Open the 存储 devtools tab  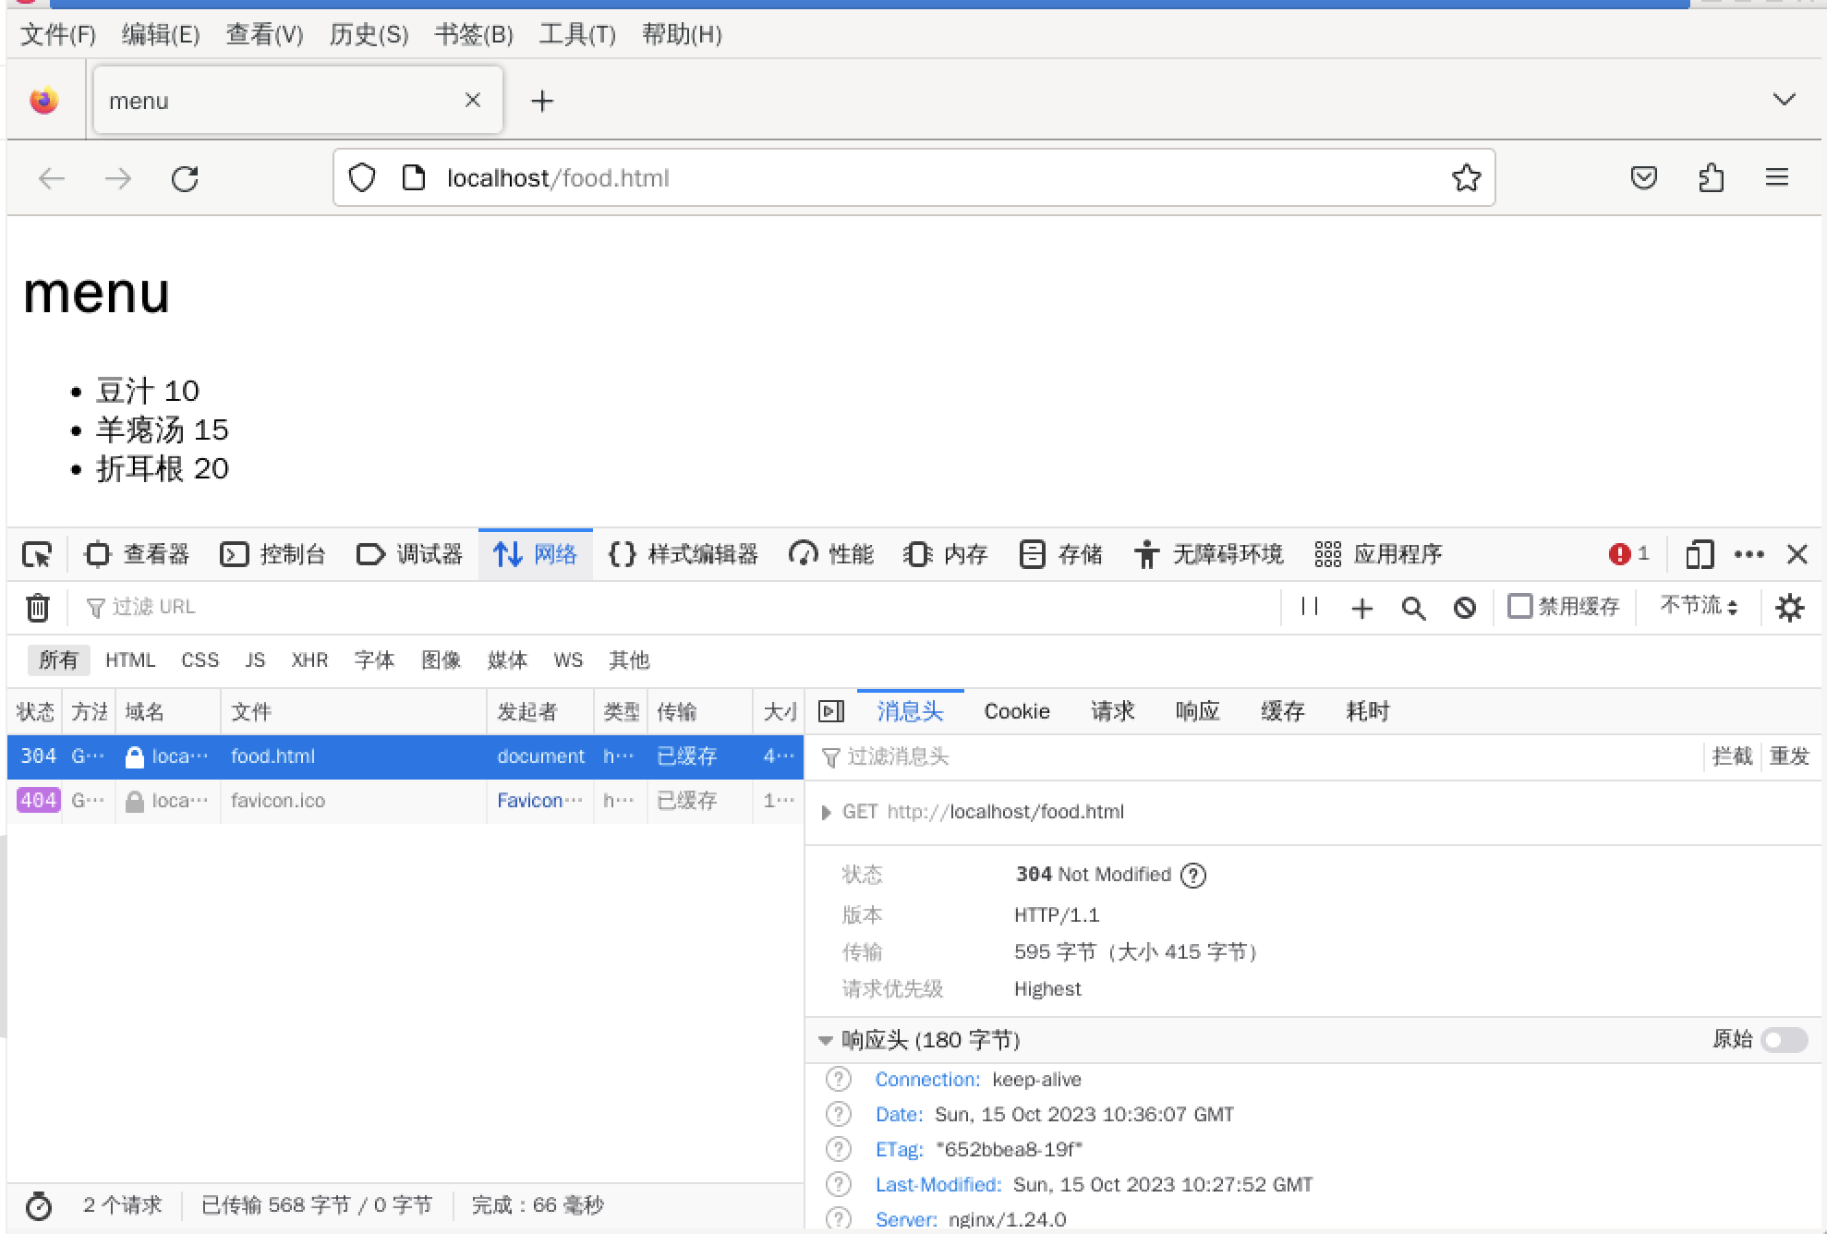click(x=1061, y=554)
